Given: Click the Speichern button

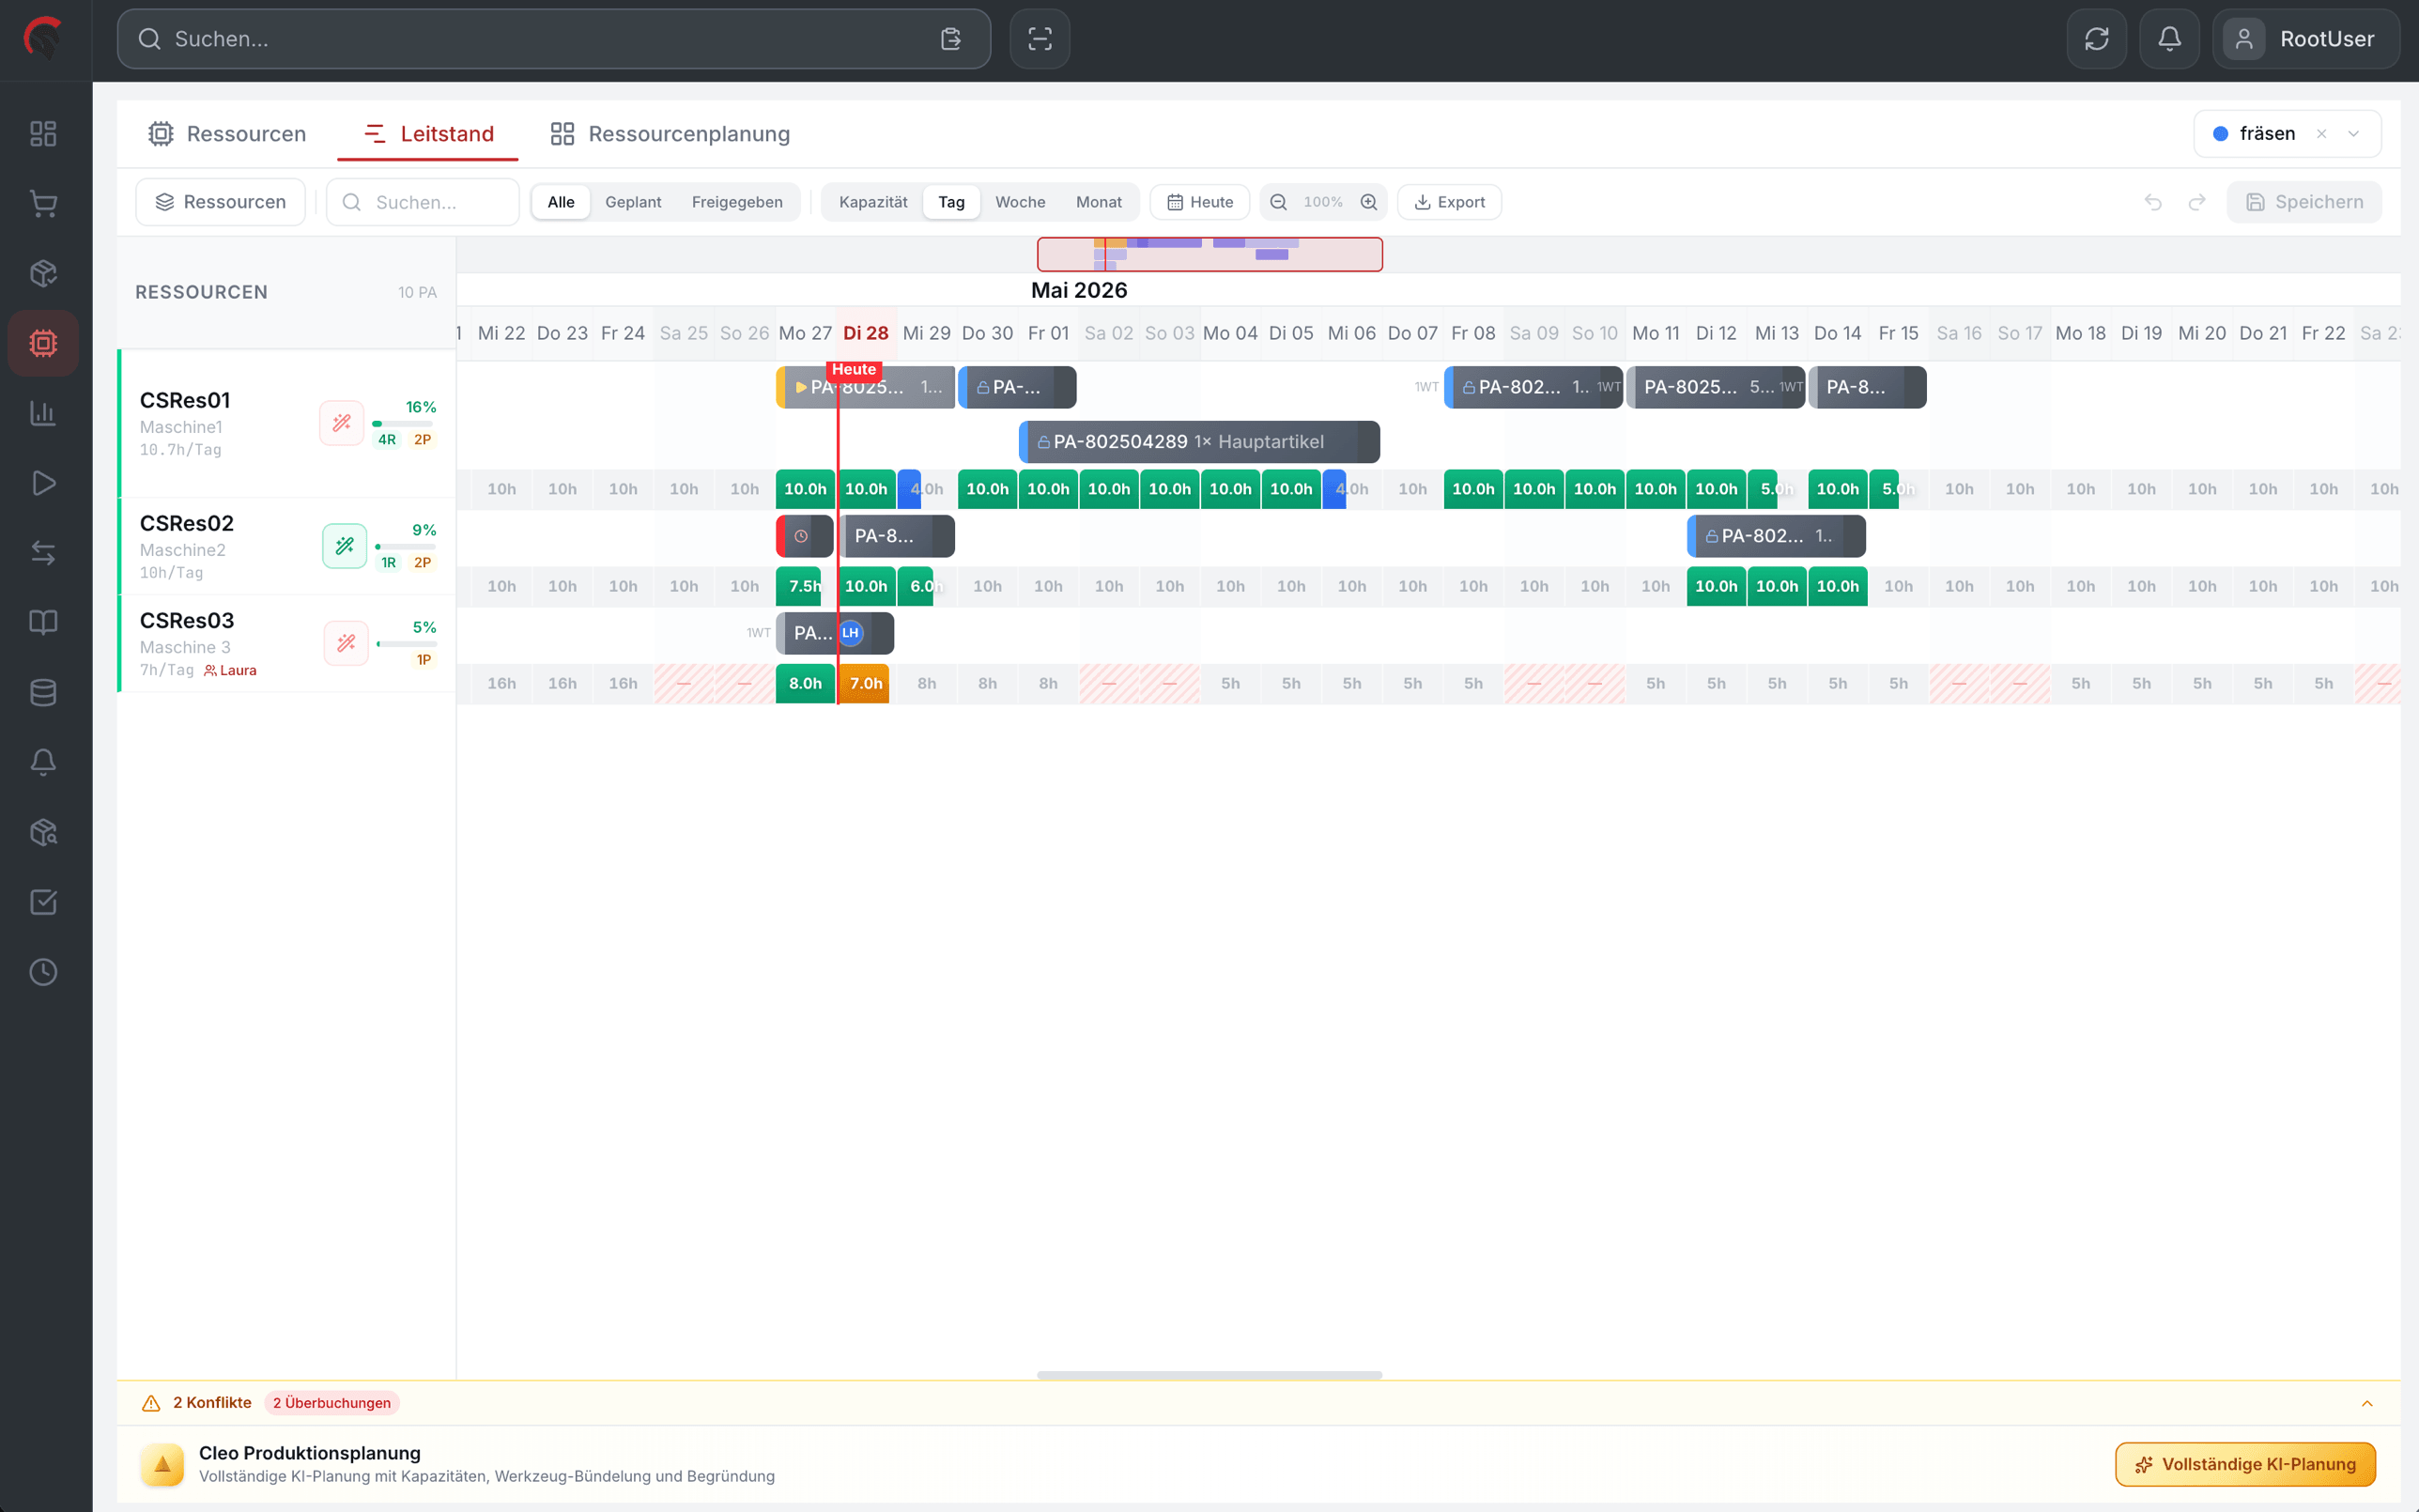Looking at the screenshot, I should tap(2304, 202).
